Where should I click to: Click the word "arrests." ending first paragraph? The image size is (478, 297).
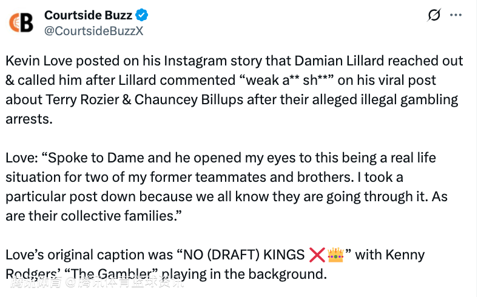tap(29, 119)
